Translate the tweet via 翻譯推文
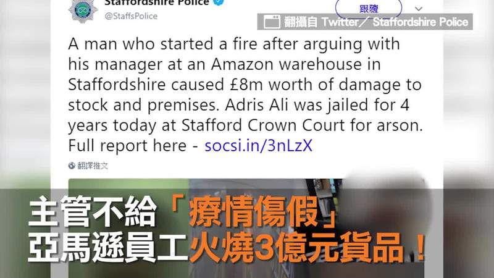Viewport: 494px width, 278px height. pyautogui.click(x=93, y=166)
